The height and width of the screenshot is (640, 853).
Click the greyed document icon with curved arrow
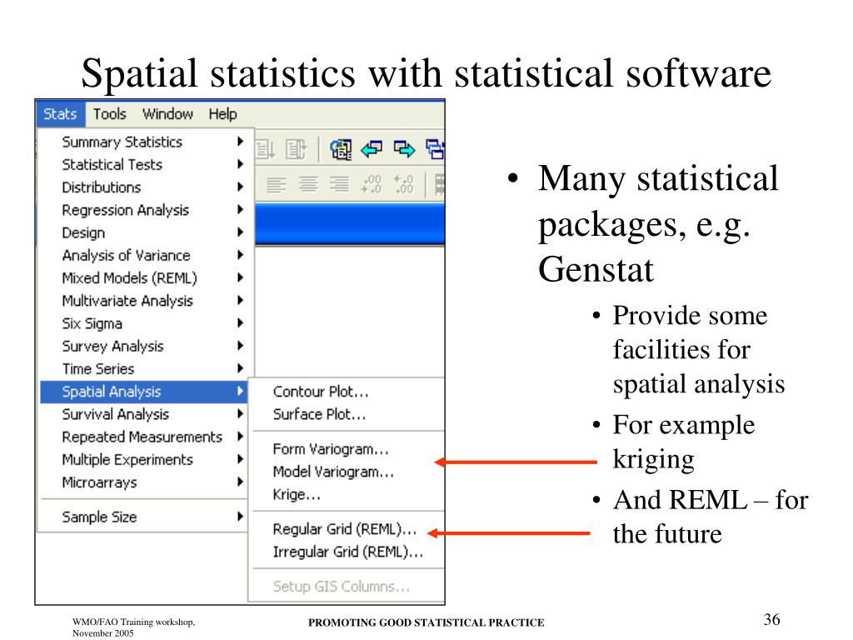coord(297,149)
